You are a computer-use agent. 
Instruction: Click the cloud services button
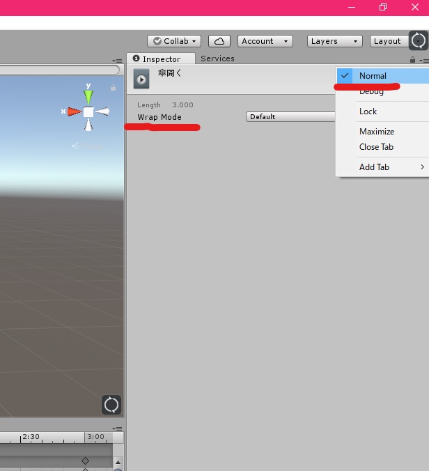pos(219,41)
